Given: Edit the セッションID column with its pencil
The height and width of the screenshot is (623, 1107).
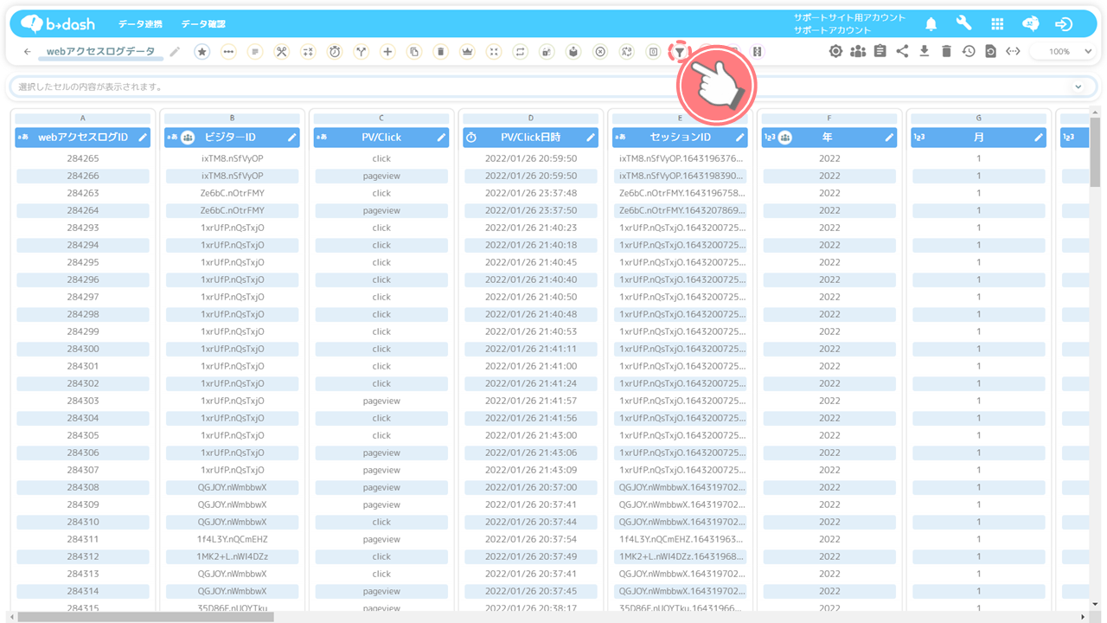Looking at the screenshot, I should (740, 137).
